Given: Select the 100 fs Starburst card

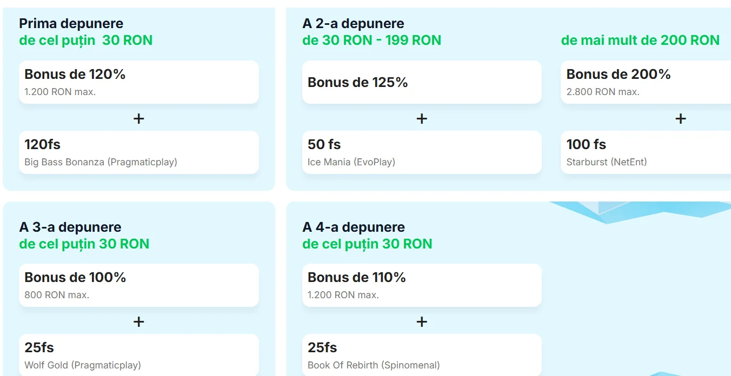Looking at the screenshot, I should (x=646, y=152).
